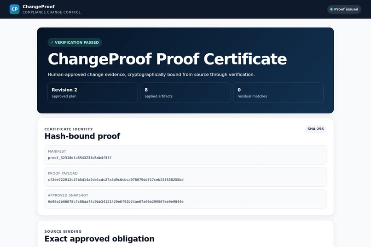The height and width of the screenshot is (247, 371).
Task: Click the PROOF PAYLOAD field label
Action: (63, 173)
